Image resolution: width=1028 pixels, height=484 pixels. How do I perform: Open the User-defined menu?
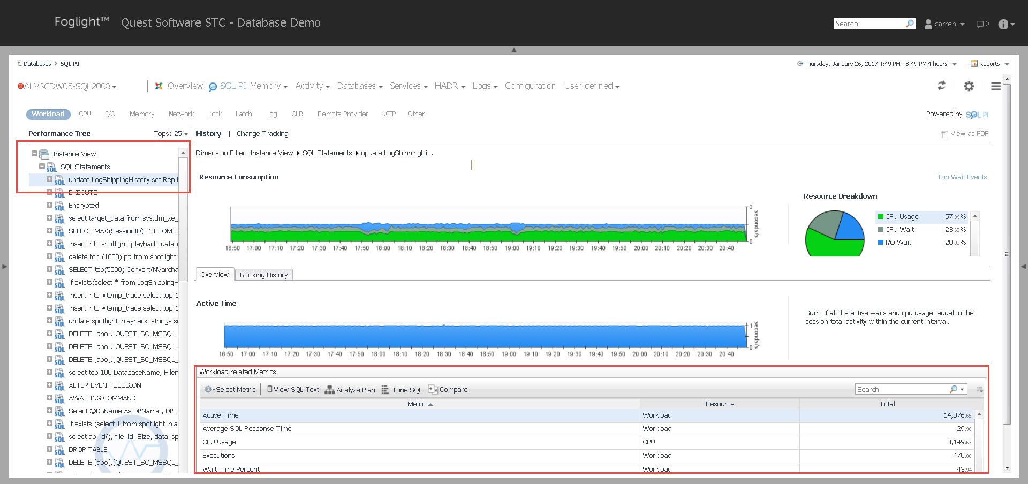click(x=592, y=86)
